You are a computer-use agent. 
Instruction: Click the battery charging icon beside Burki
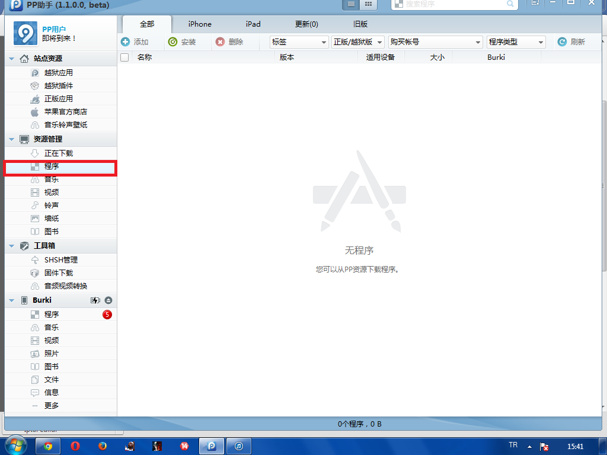(95, 300)
